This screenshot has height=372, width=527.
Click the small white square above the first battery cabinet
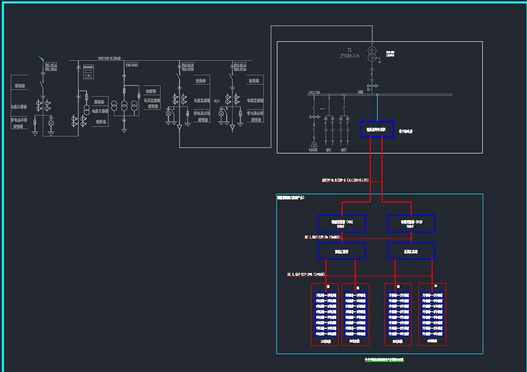[x=328, y=287]
